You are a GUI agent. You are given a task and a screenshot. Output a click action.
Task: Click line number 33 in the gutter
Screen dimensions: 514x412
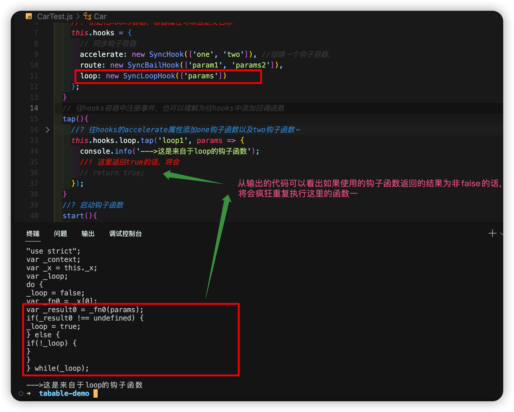click(34, 140)
